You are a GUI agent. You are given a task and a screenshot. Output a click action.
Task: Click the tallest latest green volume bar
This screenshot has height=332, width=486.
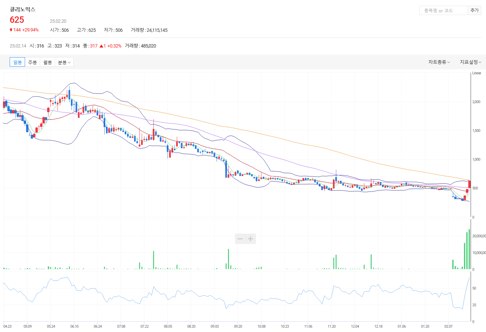tap(469, 249)
